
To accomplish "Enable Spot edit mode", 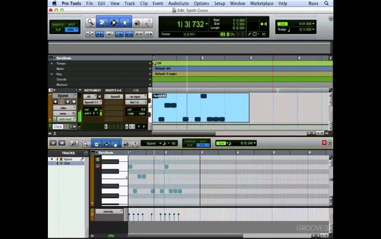I will tap(72, 25).
